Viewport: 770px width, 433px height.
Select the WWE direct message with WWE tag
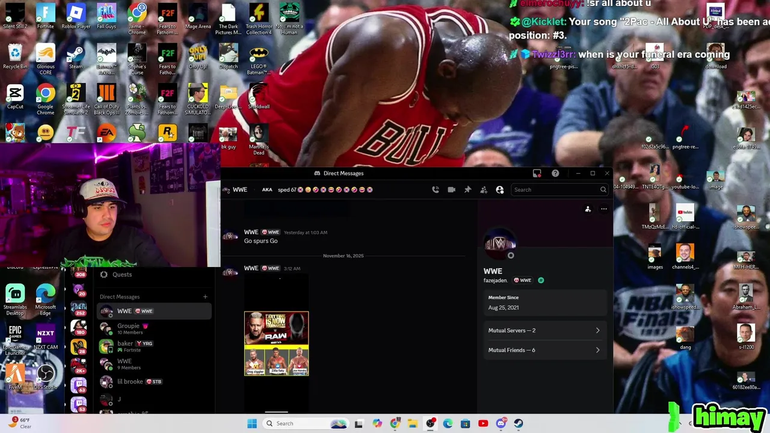154,311
